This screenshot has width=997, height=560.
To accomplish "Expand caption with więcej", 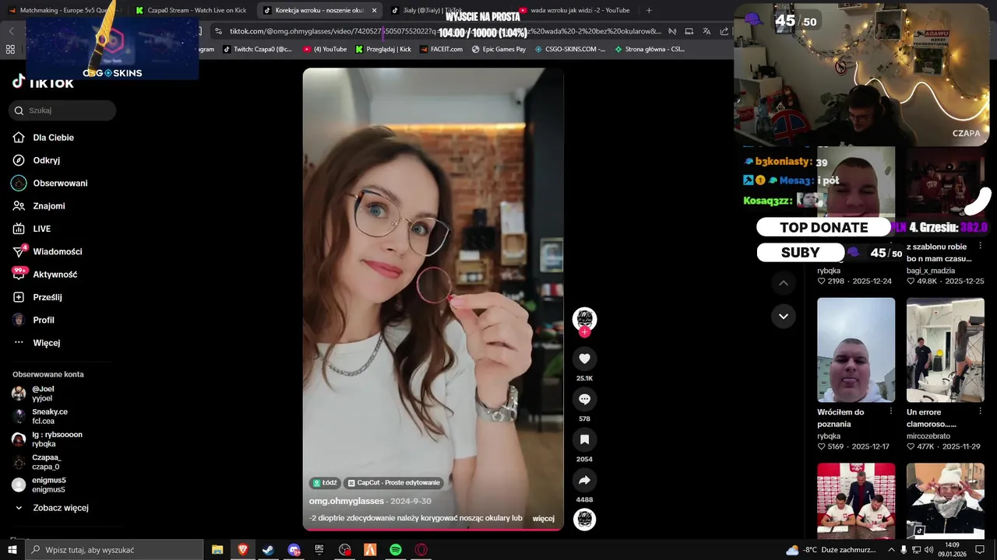I will 543,518.
